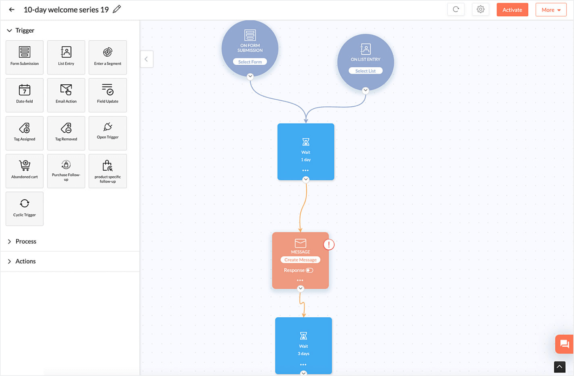Open options dots on Wait 1 day
The image size is (574, 376).
point(306,170)
